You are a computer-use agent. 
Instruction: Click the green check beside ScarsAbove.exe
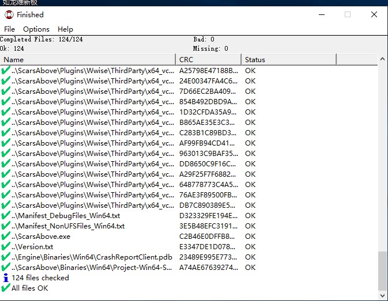(5, 237)
